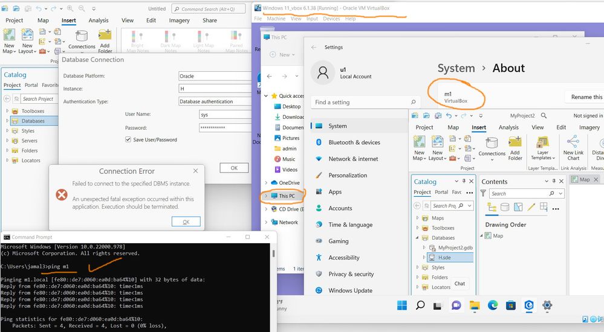Select This PC in File Explorer navigation
This screenshot has width=604, height=332.
click(287, 196)
